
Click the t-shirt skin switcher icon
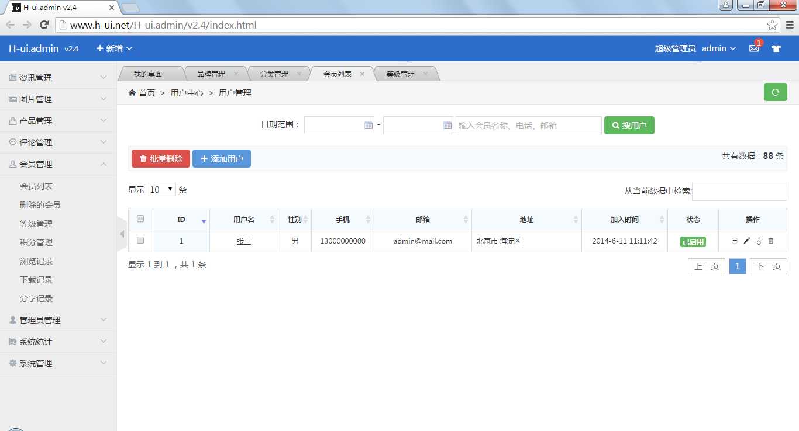[x=776, y=48]
